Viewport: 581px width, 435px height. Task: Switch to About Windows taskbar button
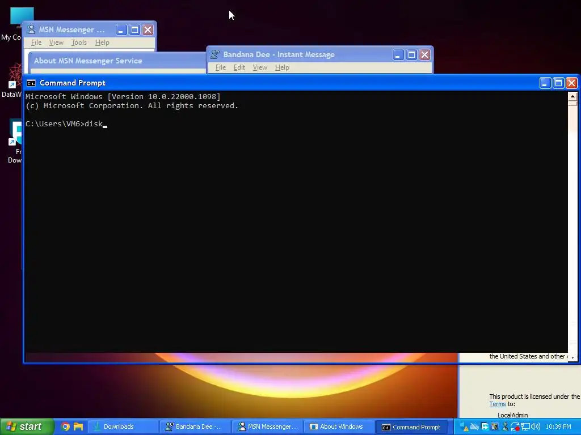(x=339, y=427)
